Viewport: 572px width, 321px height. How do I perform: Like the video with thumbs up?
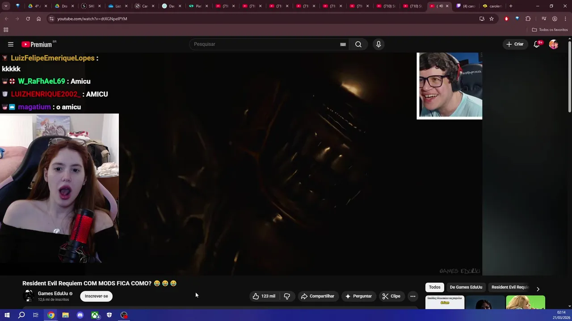pos(264,296)
